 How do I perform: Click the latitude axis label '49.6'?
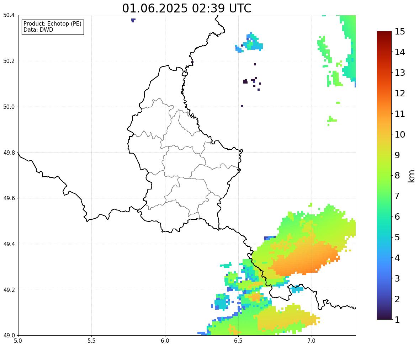[x=9, y=198]
